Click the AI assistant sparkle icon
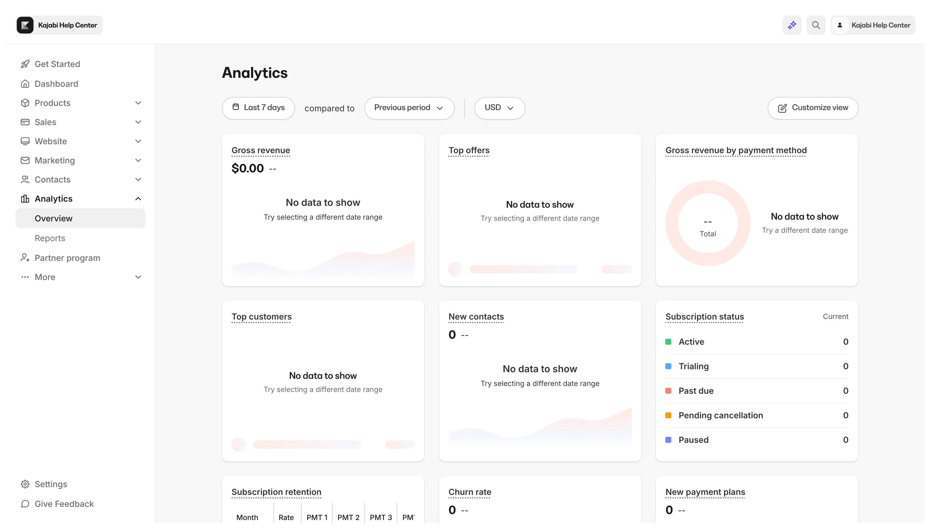 click(x=792, y=25)
